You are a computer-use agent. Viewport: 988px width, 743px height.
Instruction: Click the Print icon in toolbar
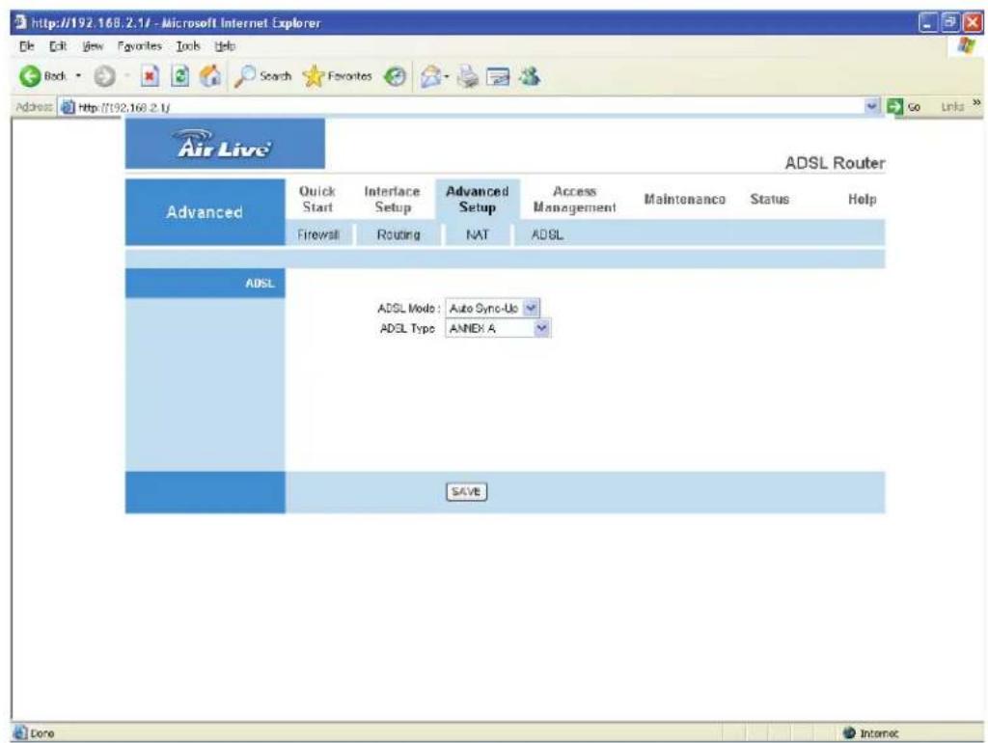tap(468, 76)
